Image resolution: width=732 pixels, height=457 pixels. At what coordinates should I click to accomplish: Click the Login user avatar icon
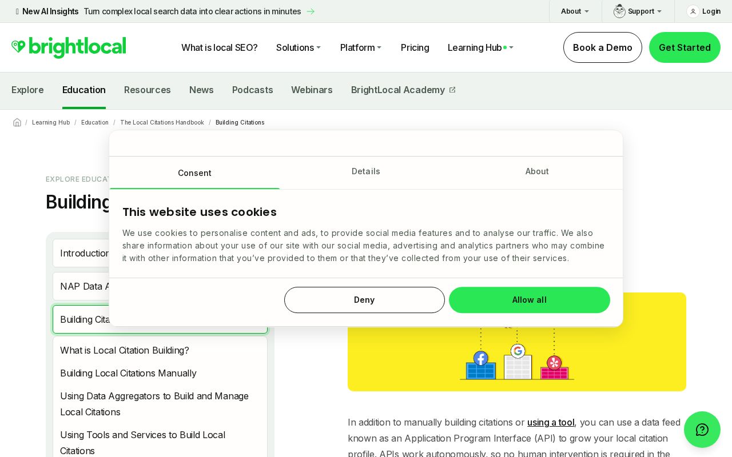point(693,11)
